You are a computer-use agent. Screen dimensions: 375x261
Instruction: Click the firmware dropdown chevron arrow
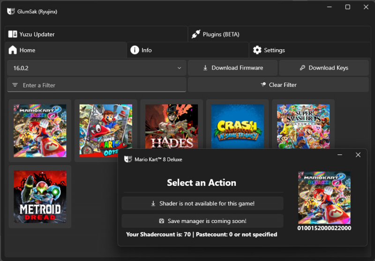pyautogui.click(x=180, y=68)
